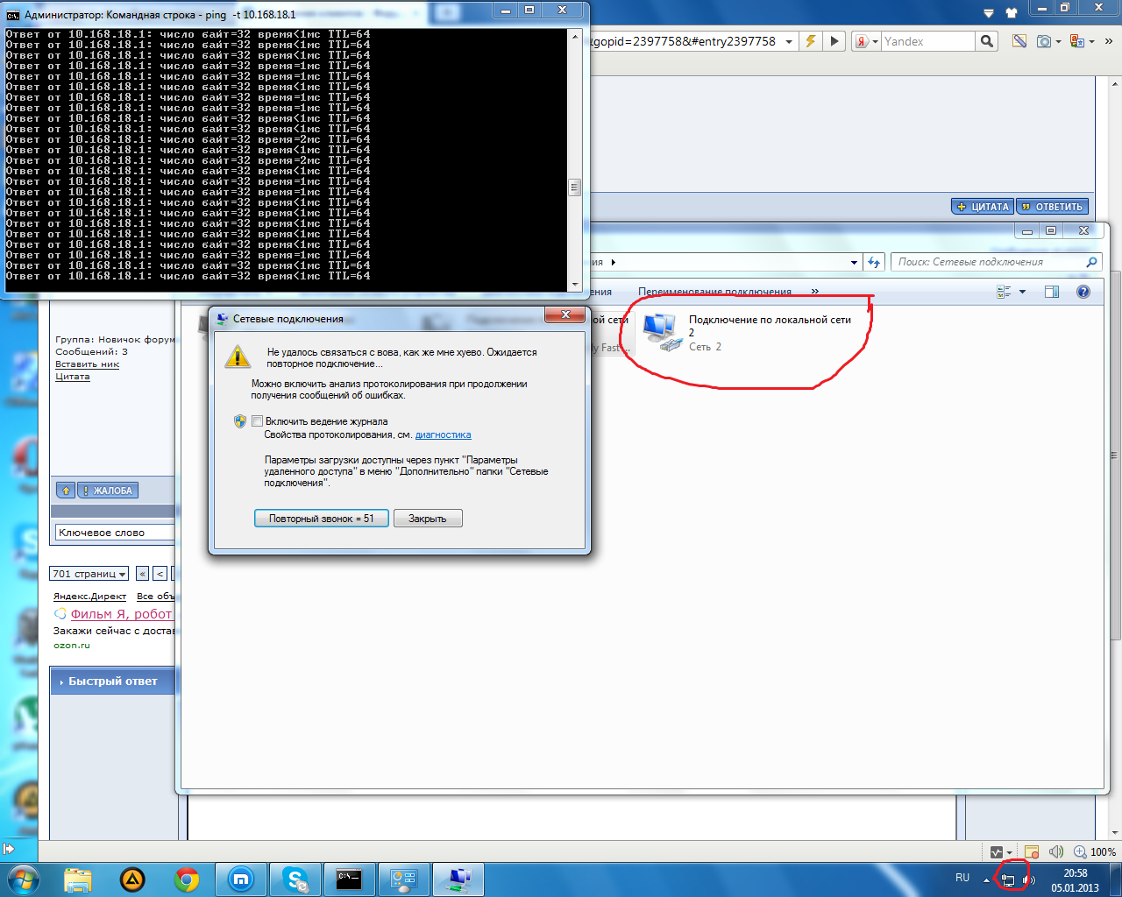Viewport: 1122px width, 897px height.
Task: Open the view options dropdown arrow
Action: 1022,292
